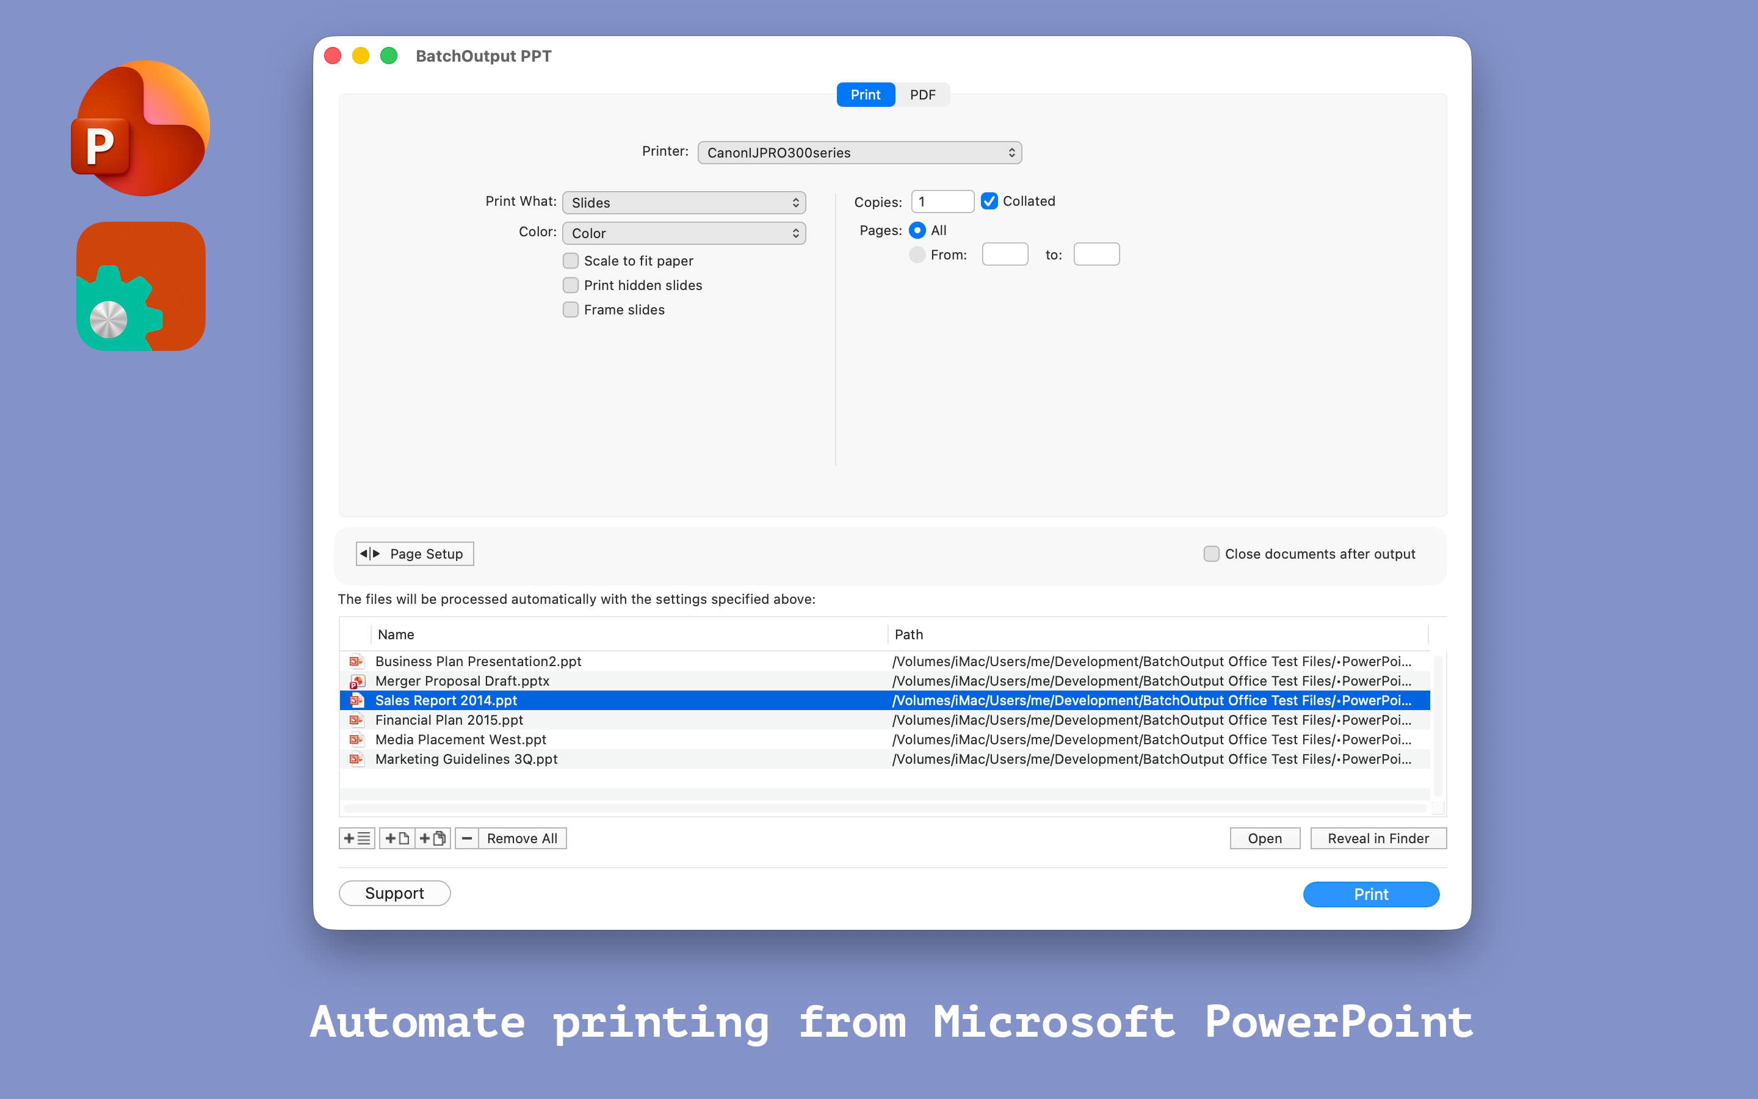This screenshot has height=1099, width=1758.
Task: Open the Color dropdown
Action: 684,233
